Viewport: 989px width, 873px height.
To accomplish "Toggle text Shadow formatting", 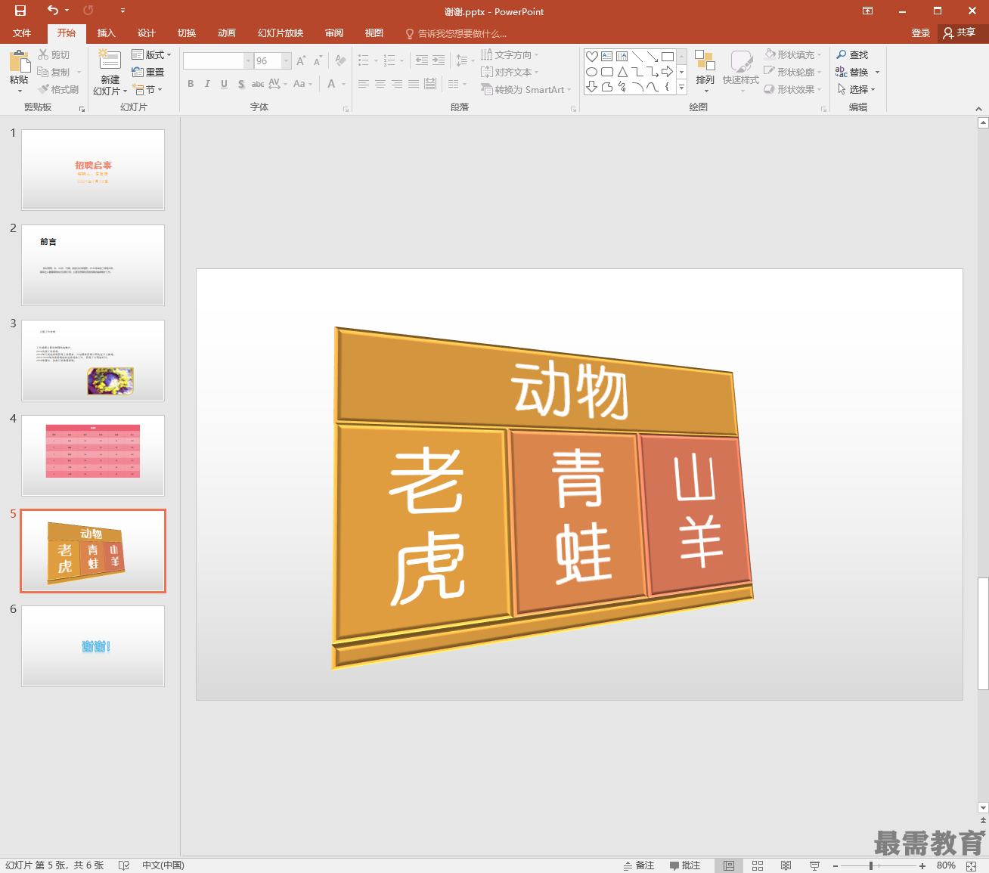I will [241, 84].
